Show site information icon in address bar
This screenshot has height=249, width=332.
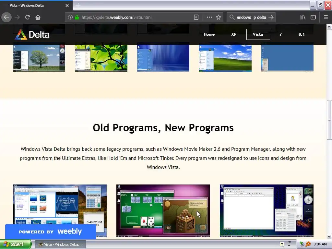tap(70, 18)
